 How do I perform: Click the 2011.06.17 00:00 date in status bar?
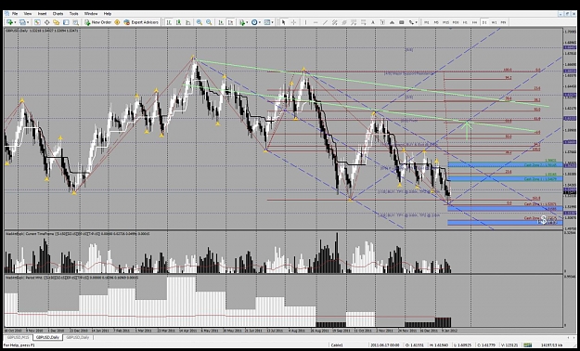(x=385, y=345)
